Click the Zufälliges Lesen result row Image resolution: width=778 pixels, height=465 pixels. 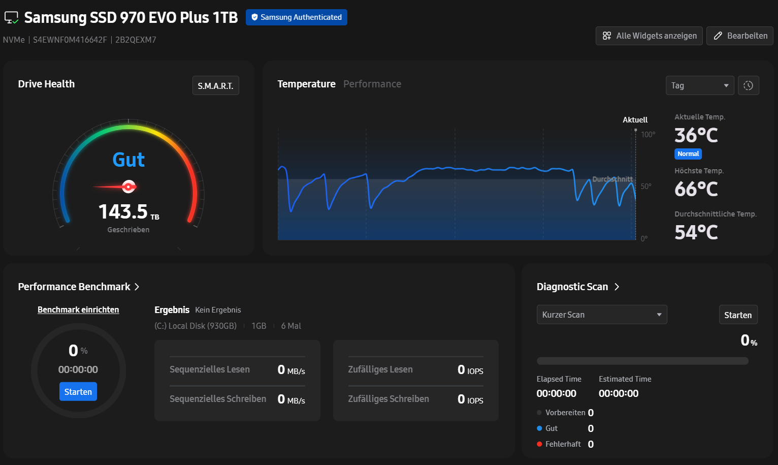tap(415, 369)
